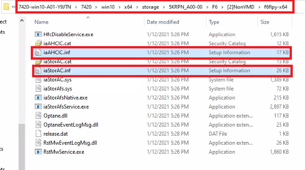Jump to storage folder in path
Image resolution: width=305 pixels, height=170 pixels.
pos(150,7)
